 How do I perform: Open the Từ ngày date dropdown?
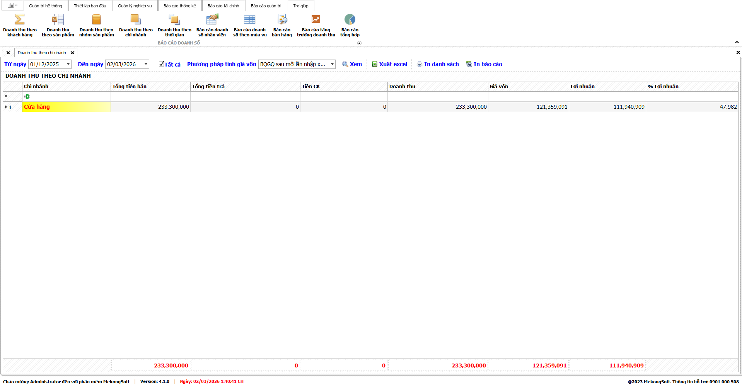pos(68,64)
